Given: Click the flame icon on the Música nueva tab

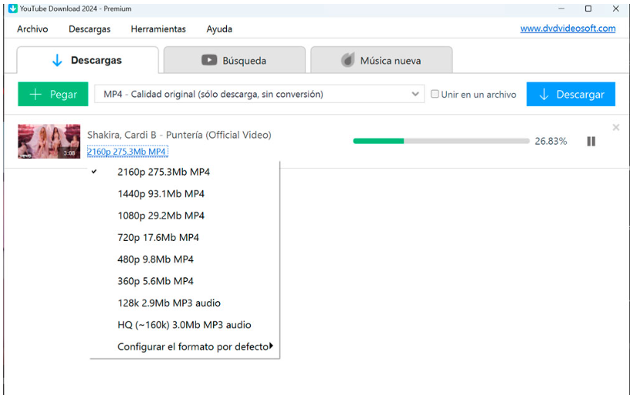Looking at the screenshot, I should 348,60.
